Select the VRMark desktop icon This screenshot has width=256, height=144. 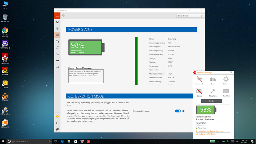tap(5, 97)
